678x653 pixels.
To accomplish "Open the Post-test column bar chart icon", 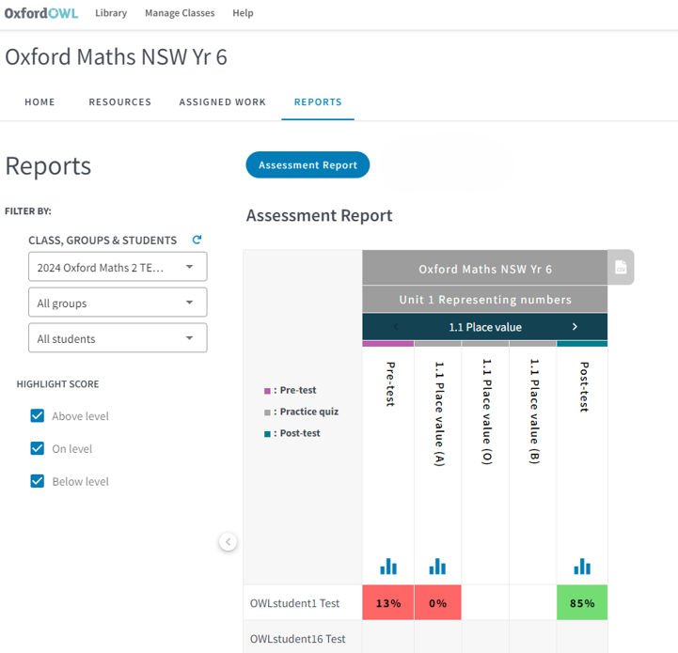I will [x=582, y=566].
